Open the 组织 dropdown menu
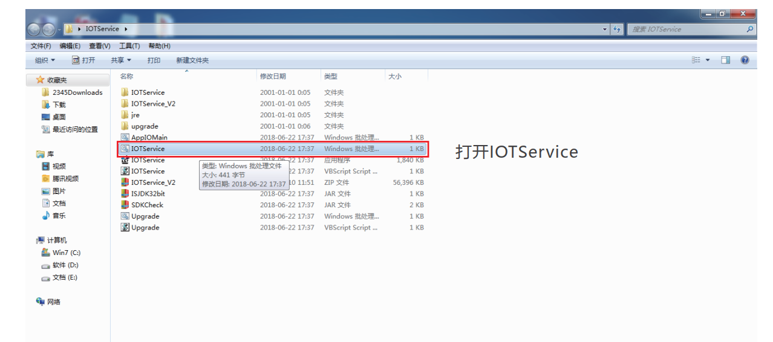Image resolution: width=773 pixels, height=342 pixels. [x=45, y=60]
